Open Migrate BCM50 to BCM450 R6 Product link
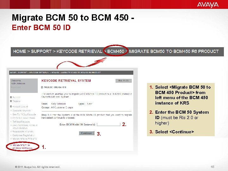 (22, 147)
